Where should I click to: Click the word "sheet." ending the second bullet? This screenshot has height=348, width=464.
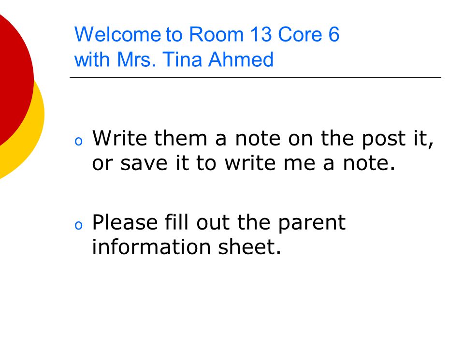pos(249,246)
